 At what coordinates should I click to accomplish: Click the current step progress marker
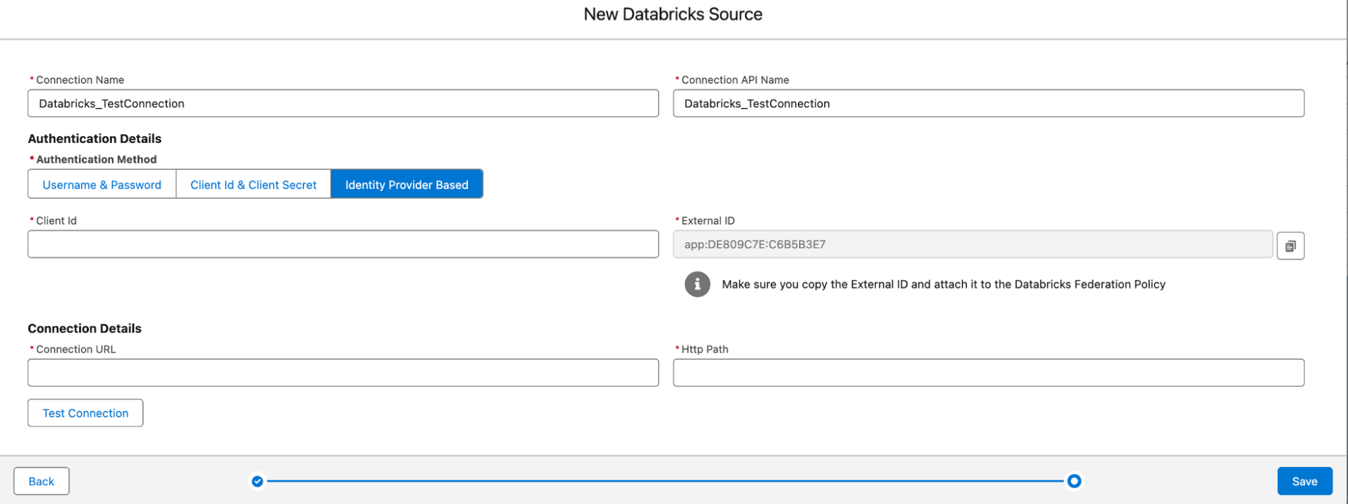(1074, 481)
